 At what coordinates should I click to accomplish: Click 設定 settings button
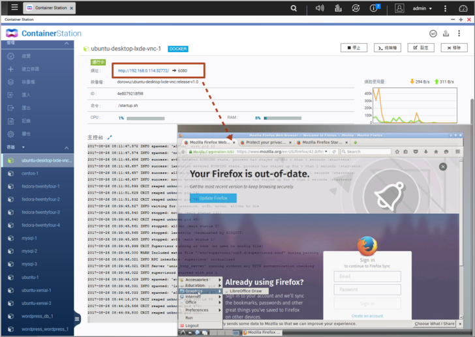[421, 48]
